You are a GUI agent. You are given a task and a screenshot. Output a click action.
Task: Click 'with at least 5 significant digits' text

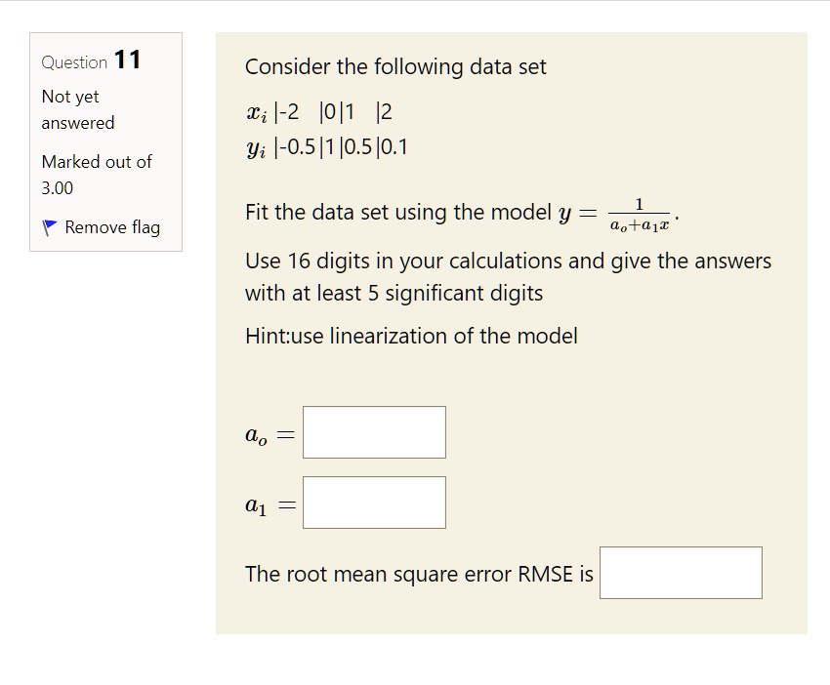point(394,293)
